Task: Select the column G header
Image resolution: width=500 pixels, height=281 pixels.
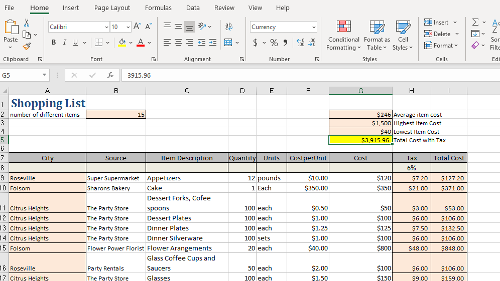Action: click(x=360, y=91)
